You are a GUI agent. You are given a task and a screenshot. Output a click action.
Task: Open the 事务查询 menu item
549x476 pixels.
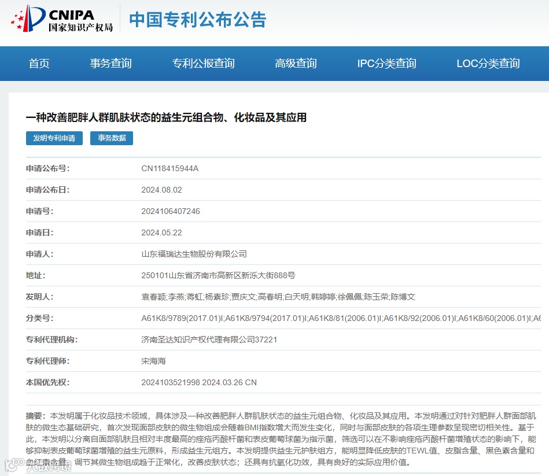point(110,64)
